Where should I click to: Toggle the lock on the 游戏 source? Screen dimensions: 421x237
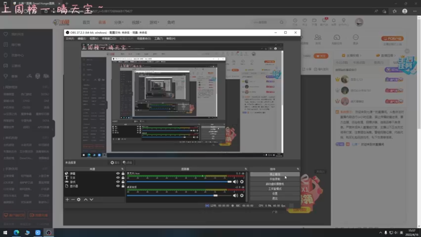tap(123, 182)
